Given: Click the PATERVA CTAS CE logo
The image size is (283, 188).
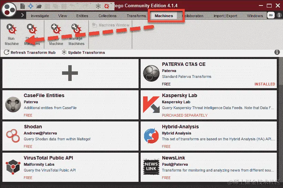Looking at the screenshot, I should [x=151, y=73].
